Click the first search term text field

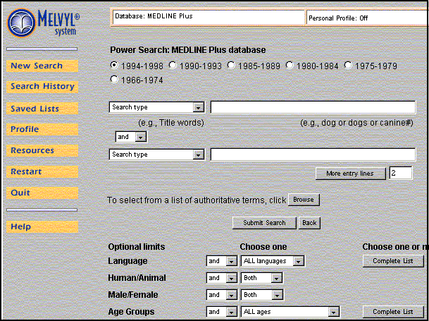[x=313, y=107]
